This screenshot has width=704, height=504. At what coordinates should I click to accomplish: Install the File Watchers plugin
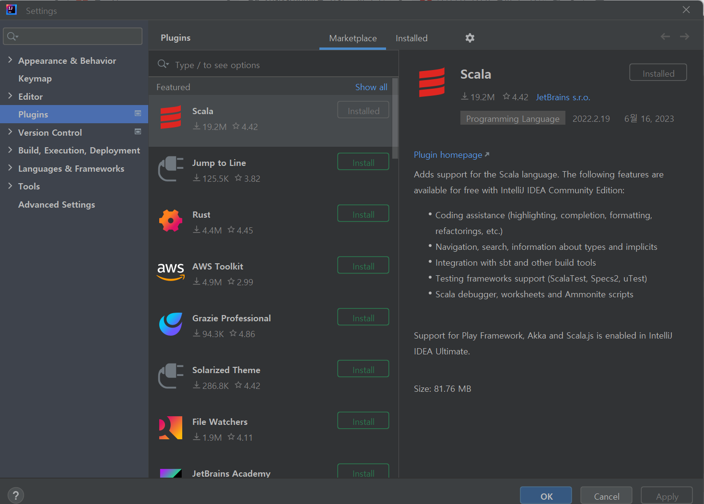point(363,421)
